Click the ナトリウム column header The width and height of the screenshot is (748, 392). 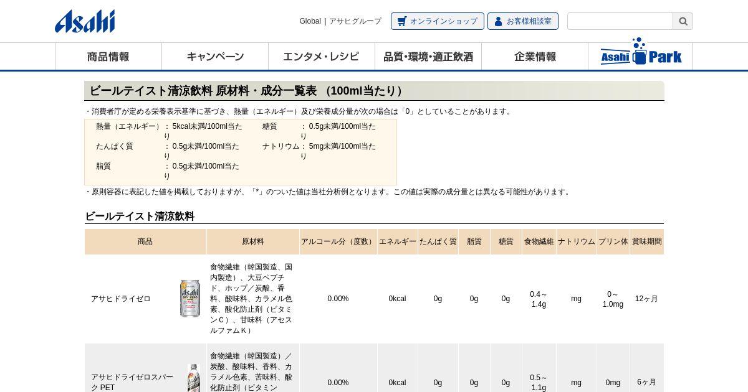pos(577,241)
